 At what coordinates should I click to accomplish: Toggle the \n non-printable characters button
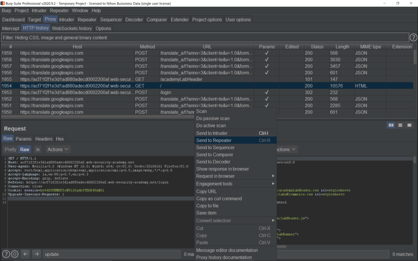[x=38, y=149]
